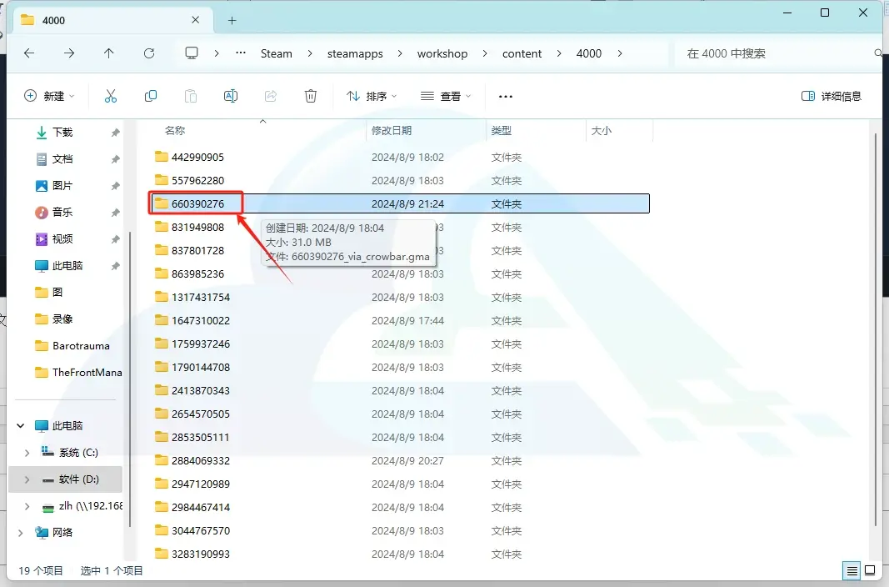
Task: Switch to details list view icon
Action: pos(852,570)
